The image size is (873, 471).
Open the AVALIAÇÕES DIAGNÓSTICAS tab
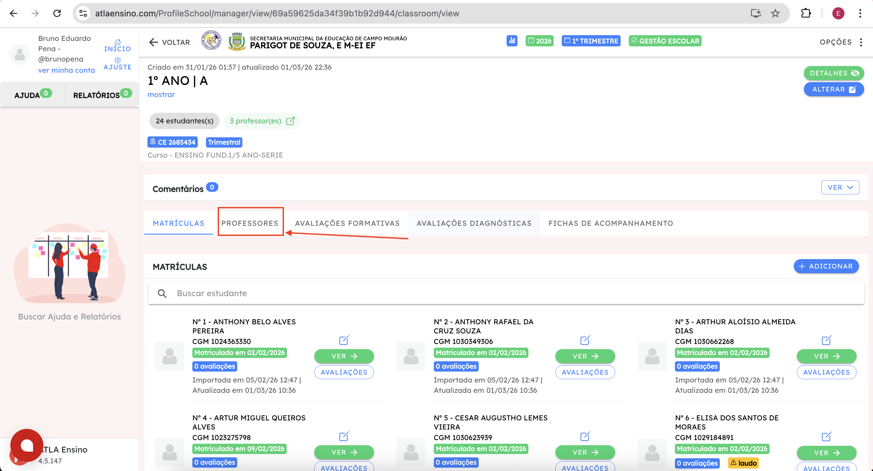coord(474,223)
